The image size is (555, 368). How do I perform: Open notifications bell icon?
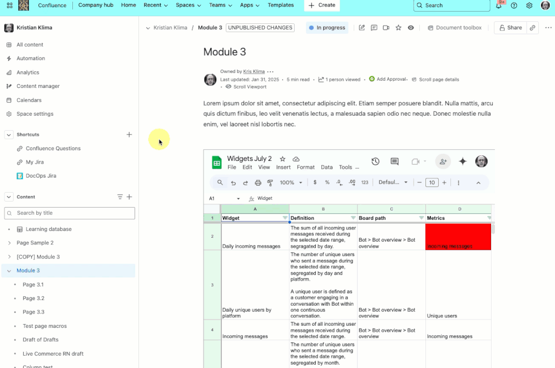[x=498, y=6]
